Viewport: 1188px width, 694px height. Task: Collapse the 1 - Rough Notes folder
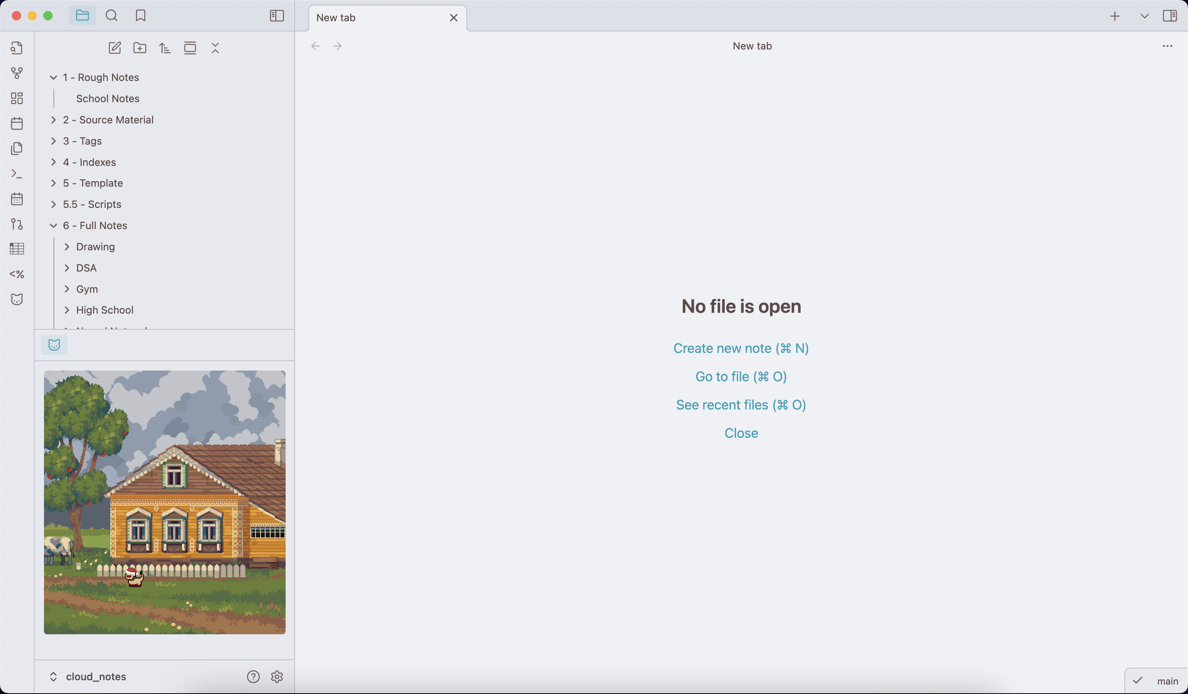pos(53,77)
